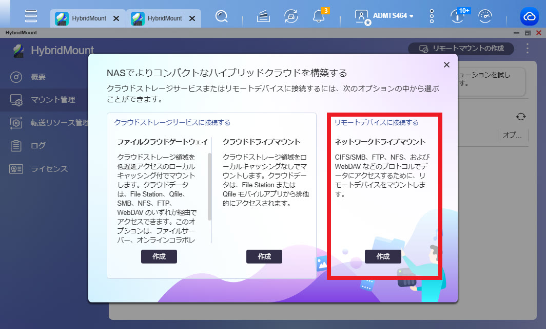This screenshot has width=546, height=329.
Task: Open HybridMount three-dot menu beside リモートマウントの作成
Action: point(528,49)
